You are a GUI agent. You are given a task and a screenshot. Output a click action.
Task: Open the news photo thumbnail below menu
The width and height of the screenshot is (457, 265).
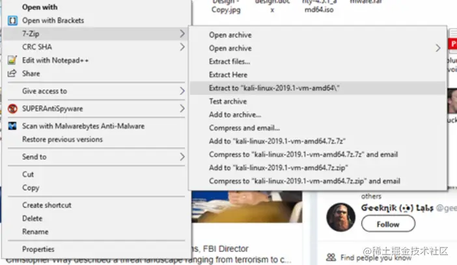(247, 207)
